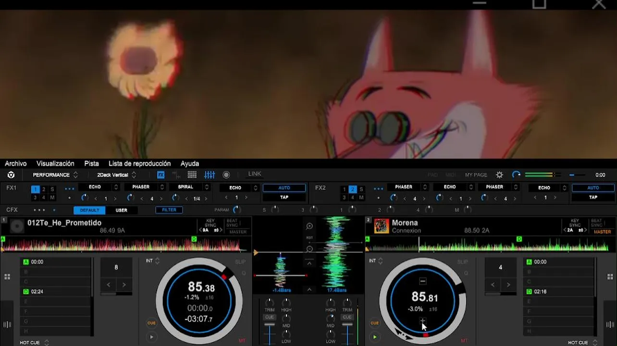Open the Visualización menu

point(55,163)
